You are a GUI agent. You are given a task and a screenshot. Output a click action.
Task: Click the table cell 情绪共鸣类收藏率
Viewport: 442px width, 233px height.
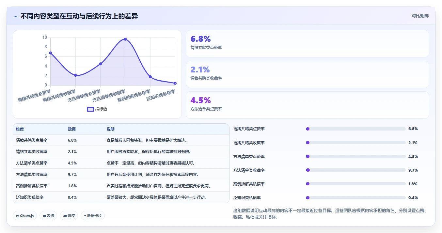pyautogui.click(x=32, y=152)
